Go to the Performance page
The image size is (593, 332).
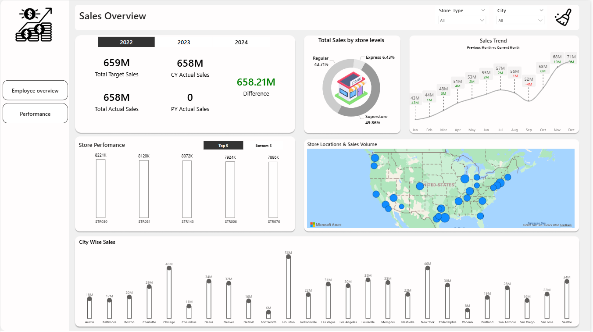pyautogui.click(x=35, y=114)
